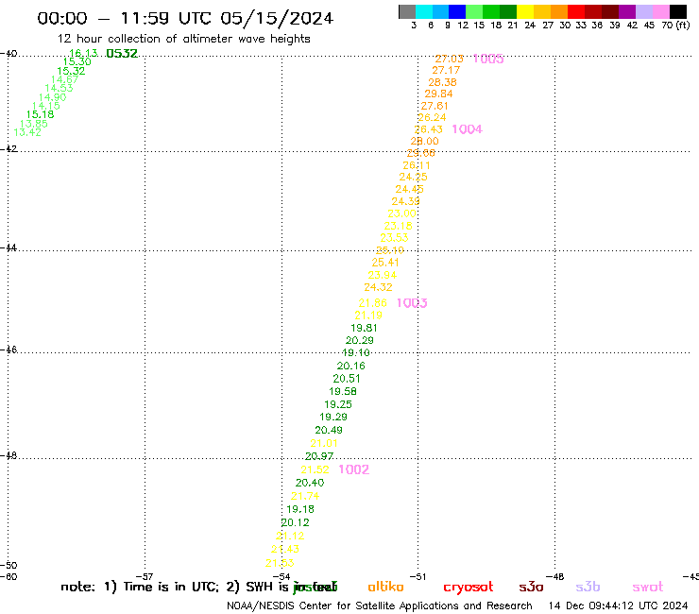Viewport: 699px width, 614px height.
Task: Select the dark blue color scale swatch
Action: (x=457, y=11)
